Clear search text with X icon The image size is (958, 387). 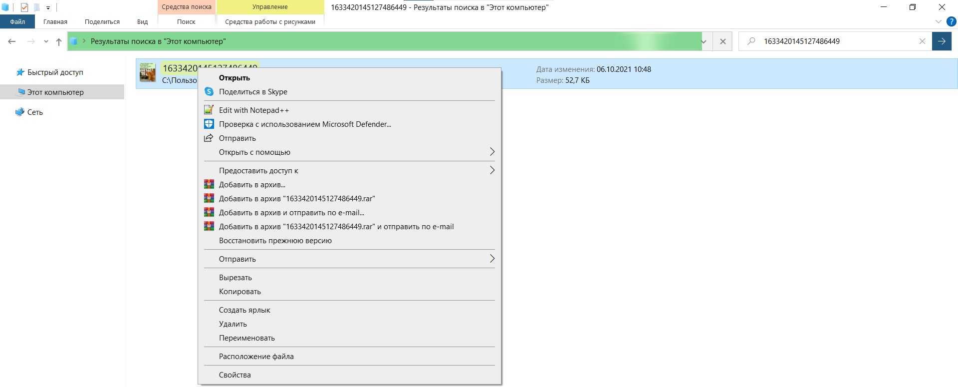point(922,41)
